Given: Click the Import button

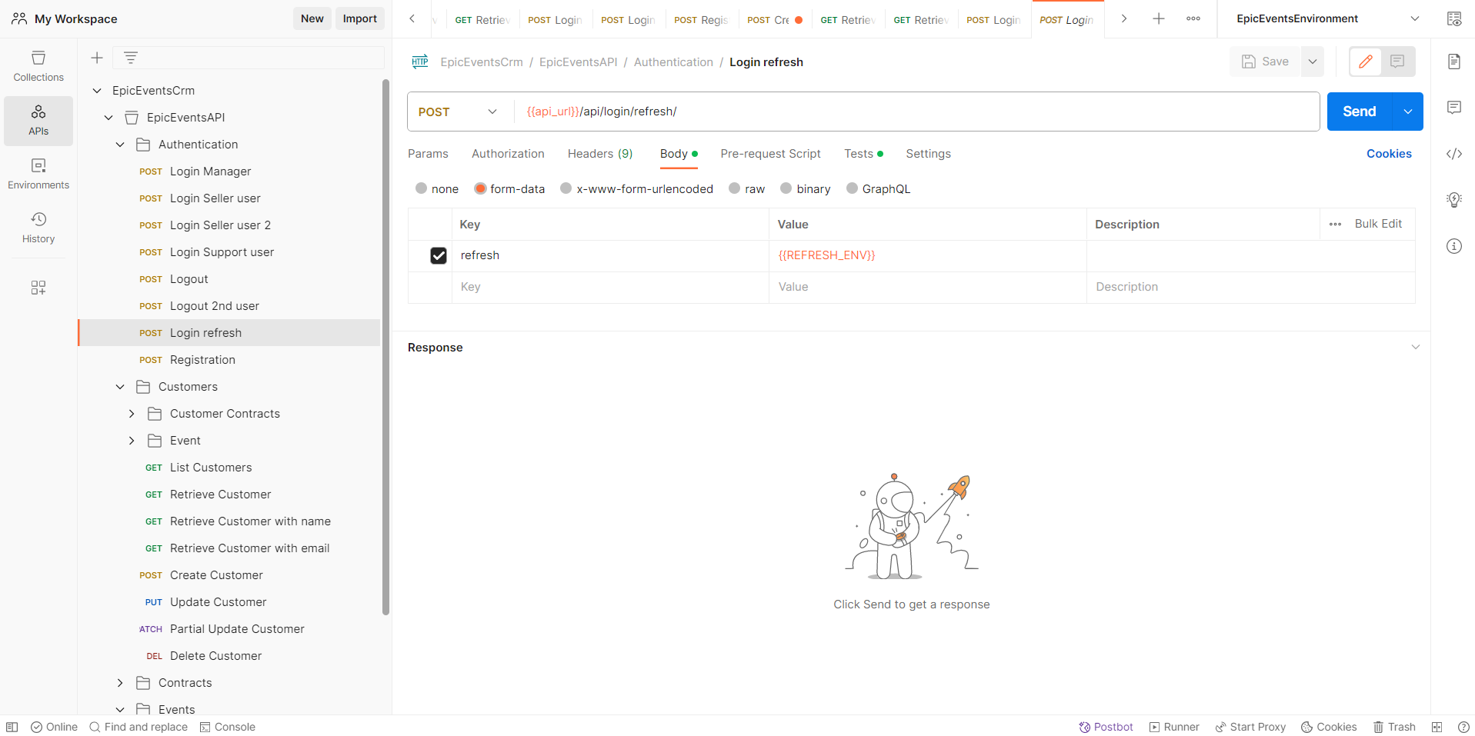Looking at the screenshot, I should (360, 18).
